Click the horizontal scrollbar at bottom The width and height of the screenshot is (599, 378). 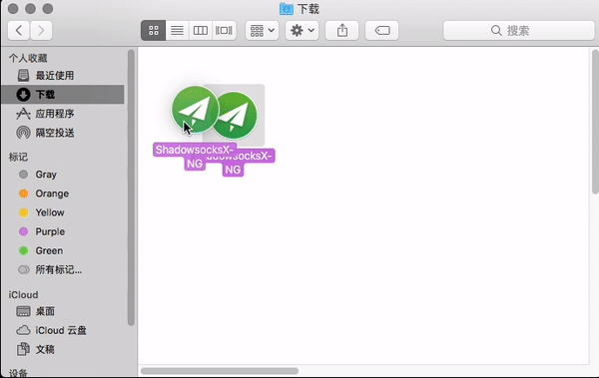[x=220, y=371]
